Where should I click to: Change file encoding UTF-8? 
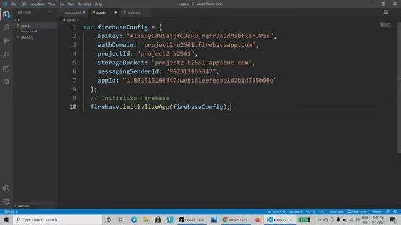[311, 212]
